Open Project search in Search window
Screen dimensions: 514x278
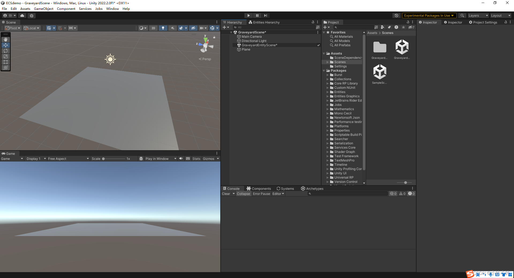[x=376, y=27]
